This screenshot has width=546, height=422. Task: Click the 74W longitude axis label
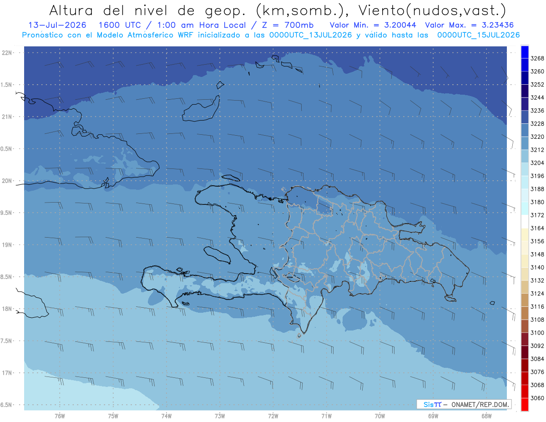167,416
